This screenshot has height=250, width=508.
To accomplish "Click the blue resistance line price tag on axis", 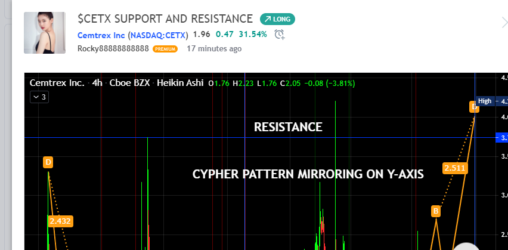I will 502,138.
